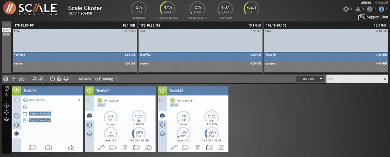
Task: Show snapshots view for all VMs in toolbar
Action: 66,79
